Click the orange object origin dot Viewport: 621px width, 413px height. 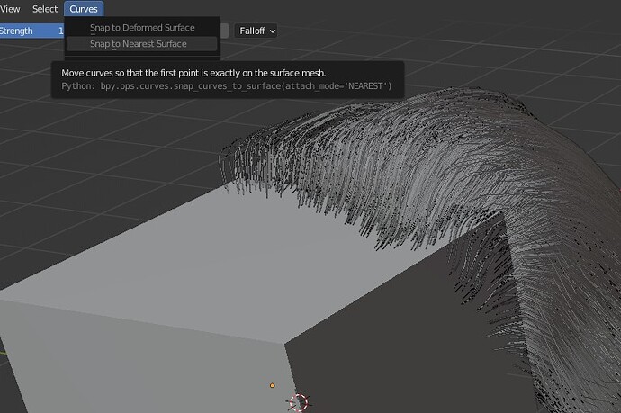[x=272, y=385]
